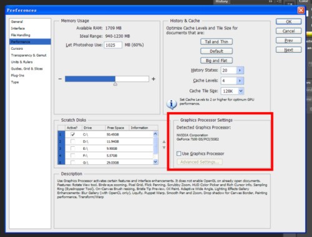Enable the D:\ scratch disk checkbox

tap(73, 141)
